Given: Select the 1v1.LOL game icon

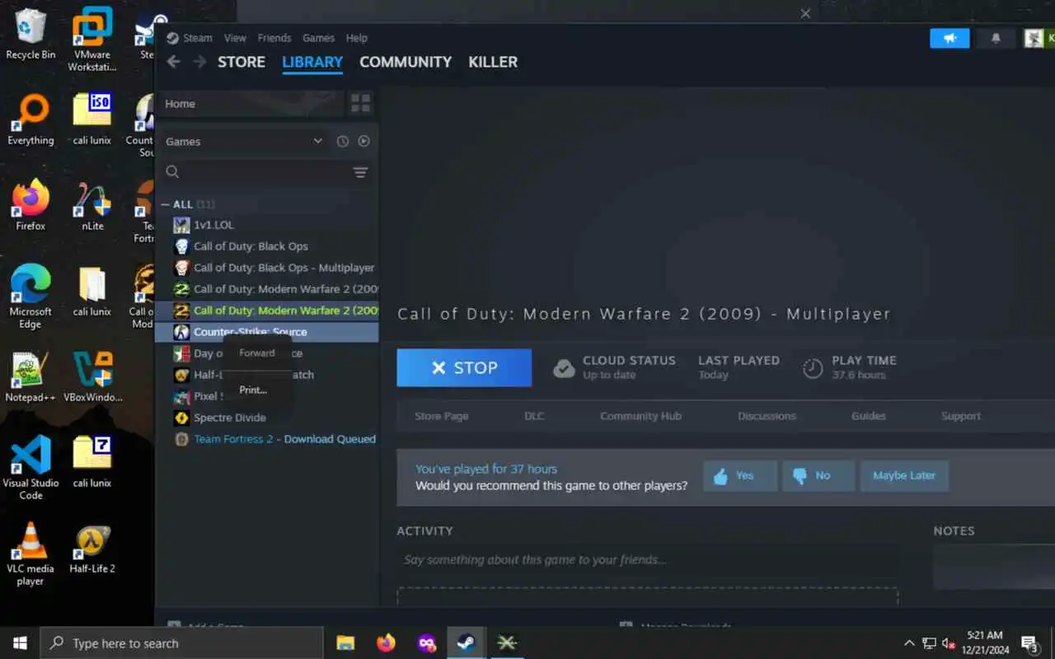Looking at the screenshot, I should click(181, 225).
